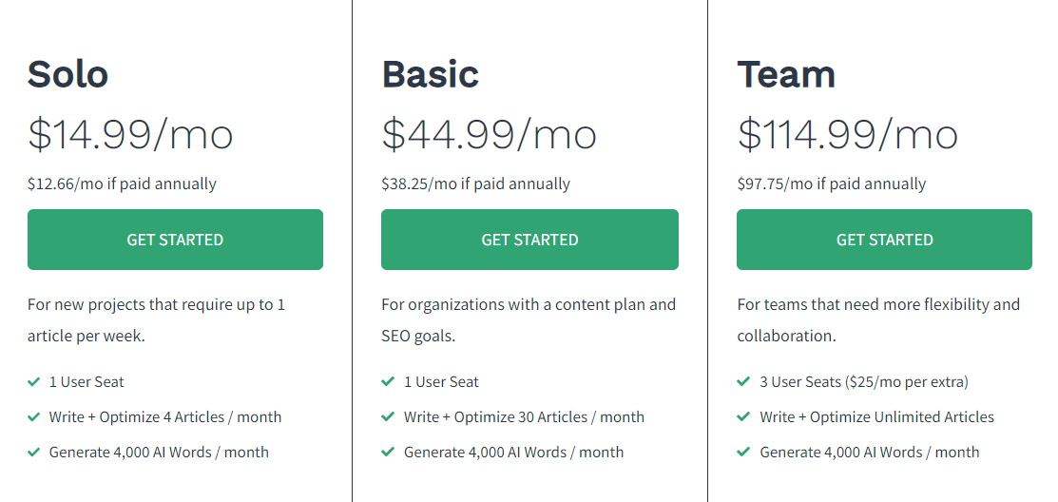This screenshot has width=1058, height=502.
Task: Click checkmark beside Basic's 1 User Seat
Action: coord(388,382)
